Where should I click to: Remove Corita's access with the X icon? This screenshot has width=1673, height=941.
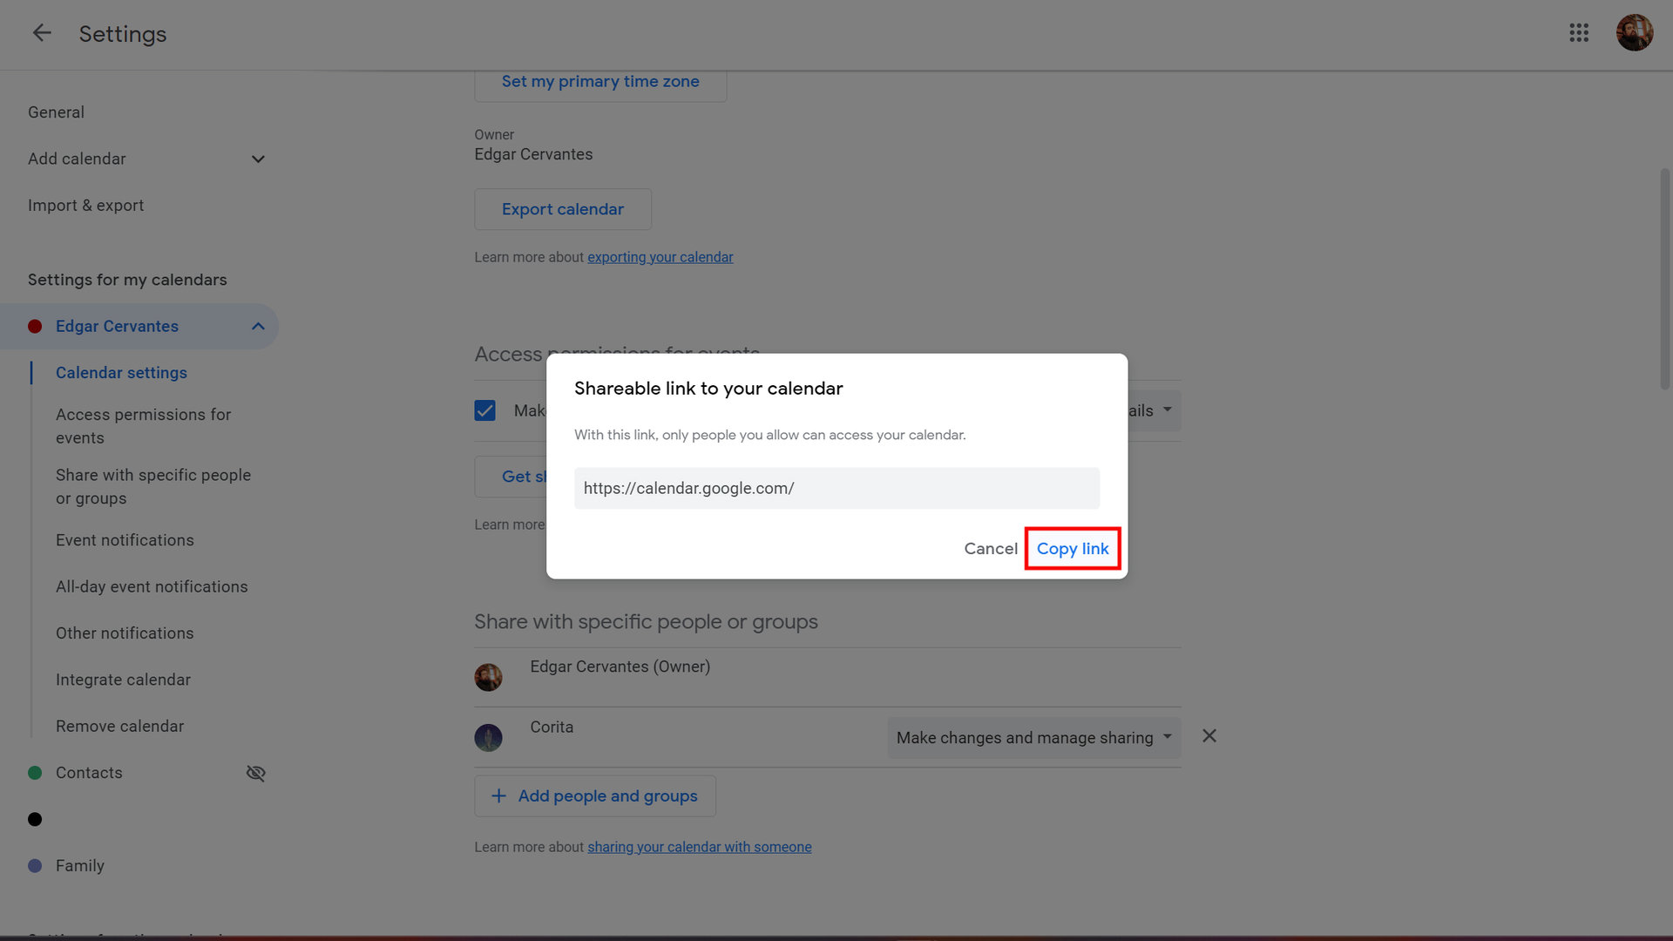click(x=1209, y=736)
